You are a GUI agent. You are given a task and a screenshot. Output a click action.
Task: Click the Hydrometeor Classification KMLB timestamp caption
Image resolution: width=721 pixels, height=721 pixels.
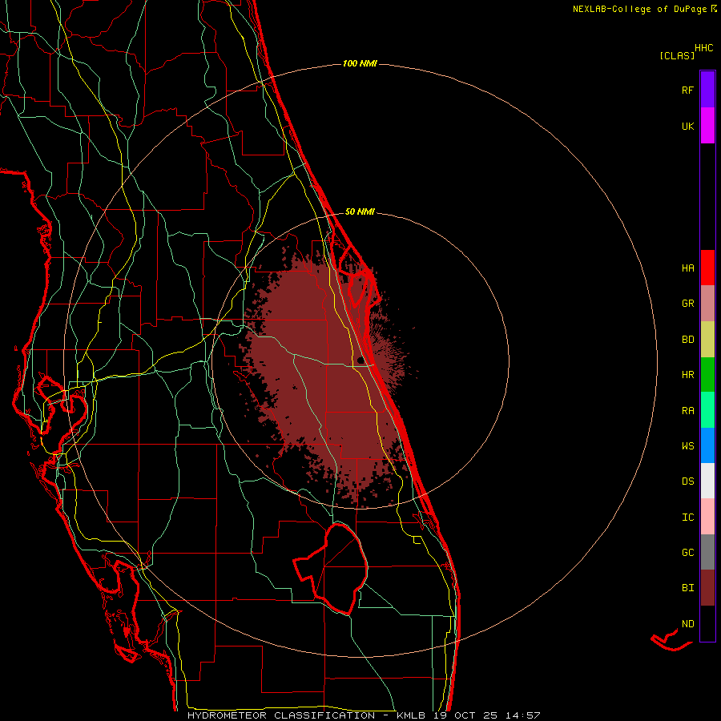pos(364,715)
